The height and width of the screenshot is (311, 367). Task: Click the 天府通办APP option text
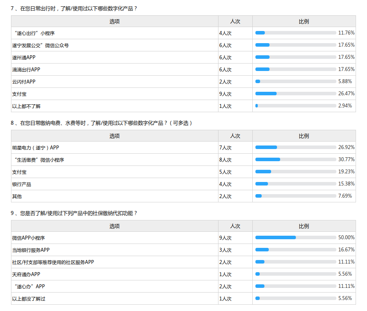[x=26, y=275]
